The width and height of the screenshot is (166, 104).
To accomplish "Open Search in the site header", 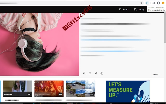I will click(x=124, y=9).
